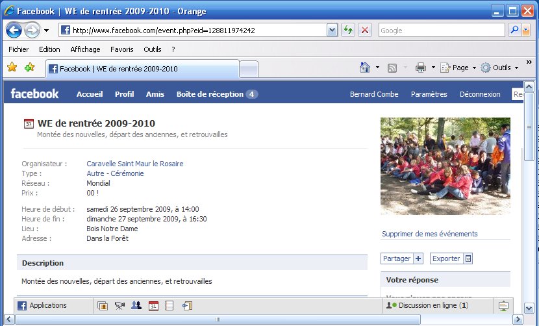This screenshot has height=326, width=539.
Task: Click the Events calendar icon in bottom bar
Action: click(x=153, y=306)
